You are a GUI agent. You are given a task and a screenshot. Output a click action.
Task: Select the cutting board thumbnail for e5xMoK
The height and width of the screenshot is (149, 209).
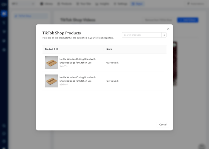point(51,81)
